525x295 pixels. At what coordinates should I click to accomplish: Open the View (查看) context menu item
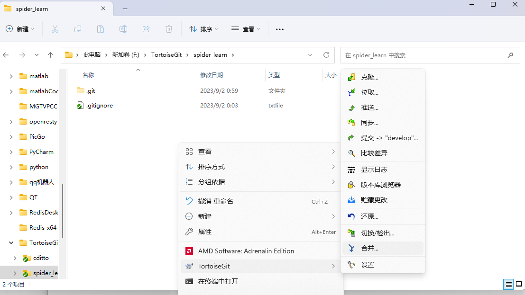point(260,152)
